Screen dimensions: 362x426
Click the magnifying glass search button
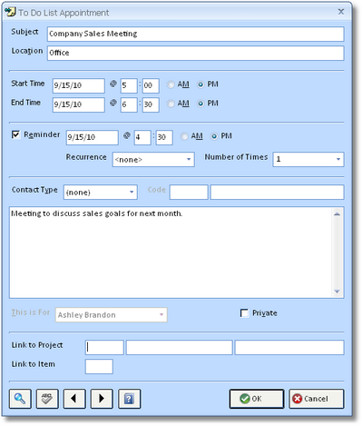20,399
